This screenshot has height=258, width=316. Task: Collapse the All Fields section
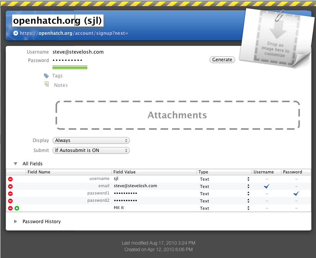click(16, 164)
